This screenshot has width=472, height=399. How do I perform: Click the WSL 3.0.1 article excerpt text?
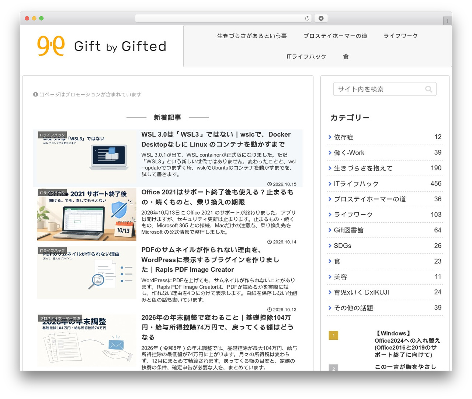pyautogui.click(x=219, y=165)
